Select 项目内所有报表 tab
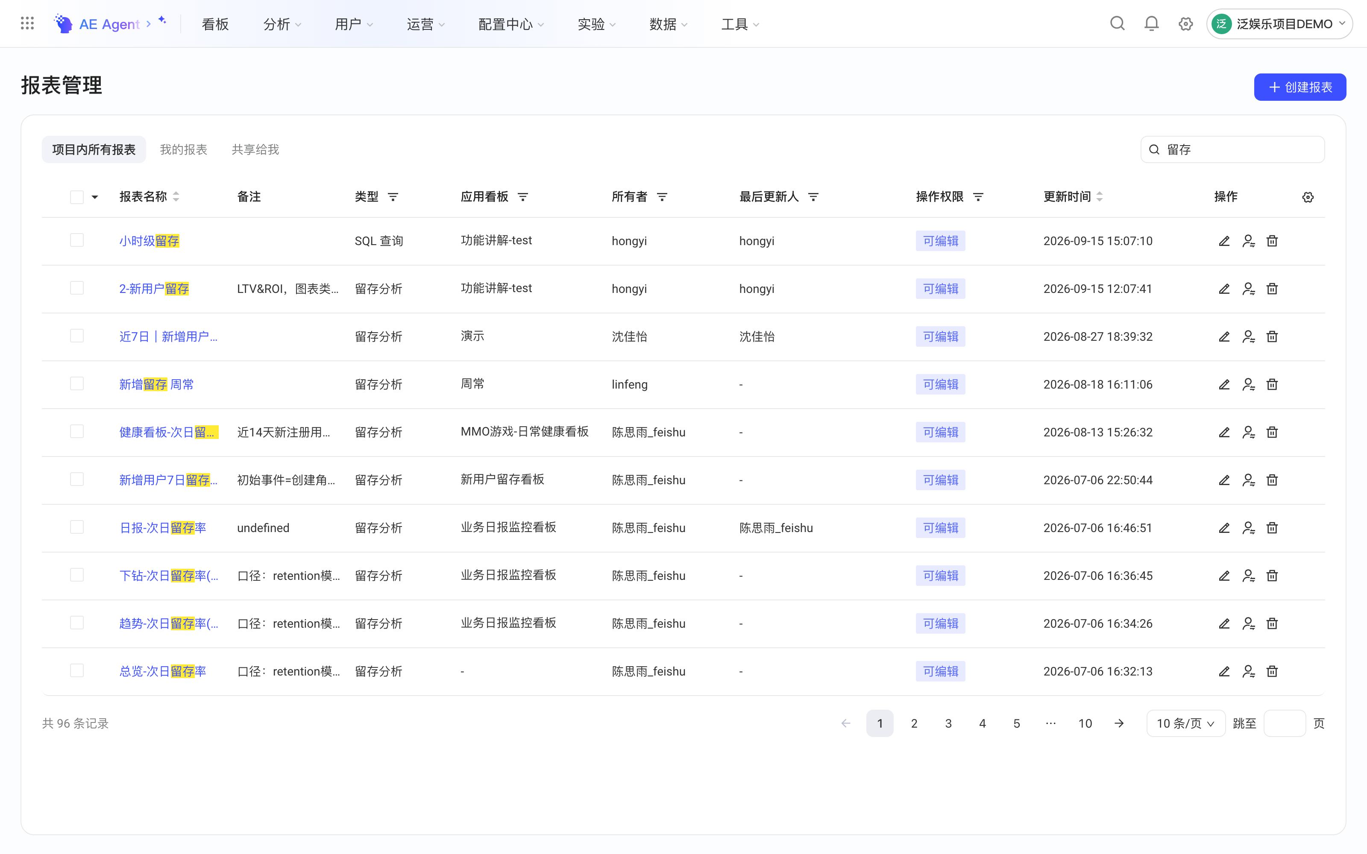The image size is (1367, 854). coord(94,150)
